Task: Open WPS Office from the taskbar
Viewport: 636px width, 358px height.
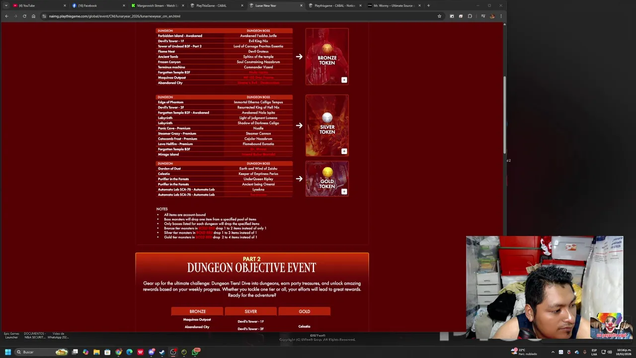Action: (140, 352)
